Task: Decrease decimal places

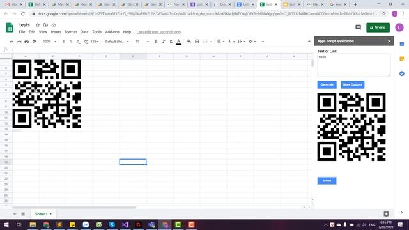Action: point(78,42)
